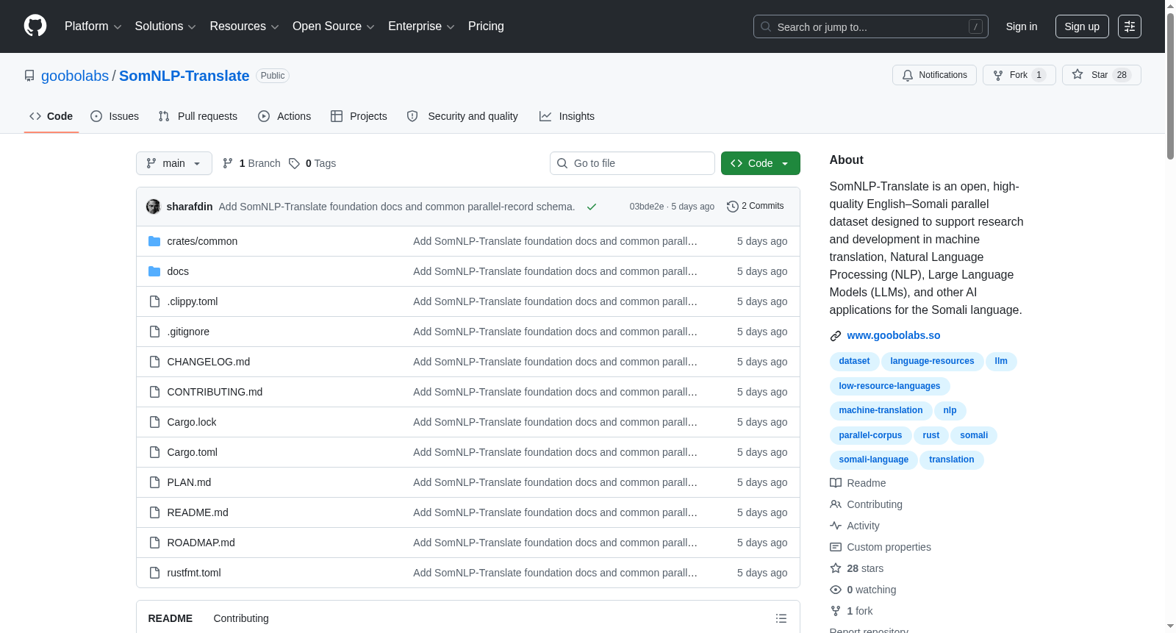Click the Custom properties icon

pos(836,547)
